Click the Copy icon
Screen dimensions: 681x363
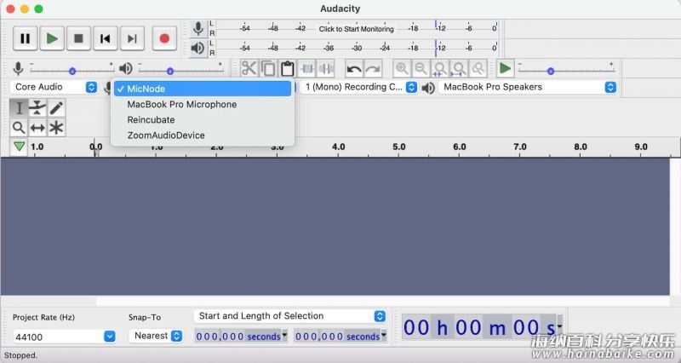pos(268,69)
